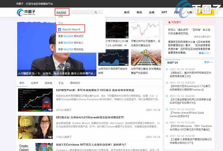Open the 比特币高位震荡 article caption
Image resolution: width=223 pixels, height=151 pixels.
146,71
